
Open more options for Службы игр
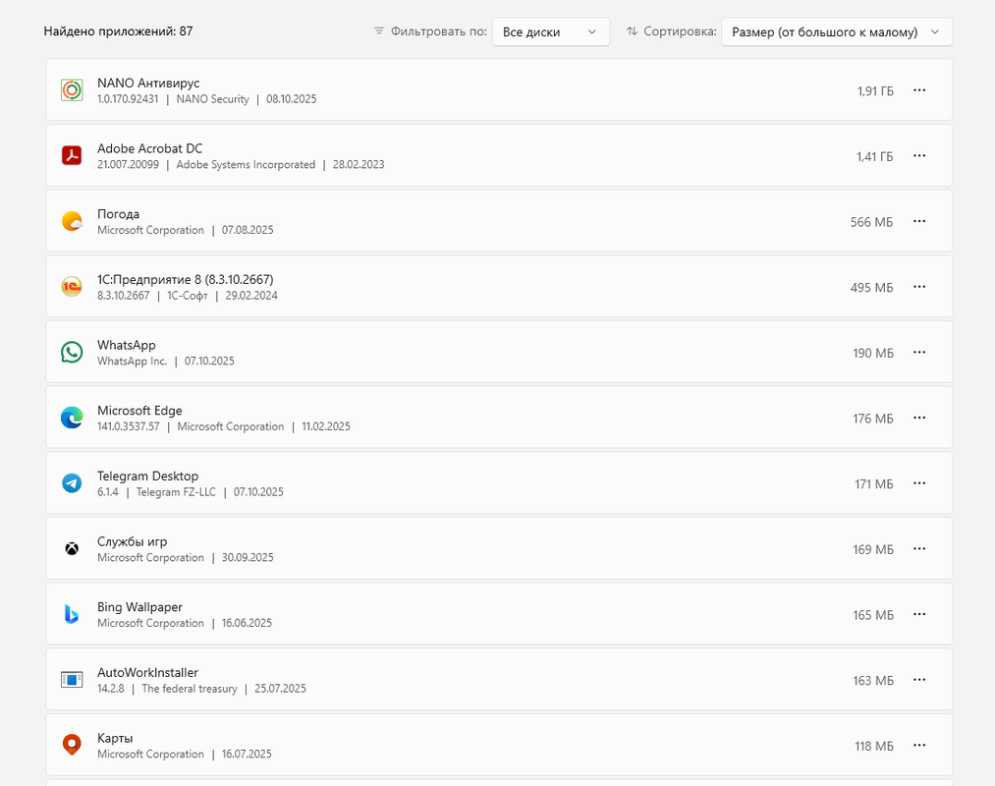918,548
